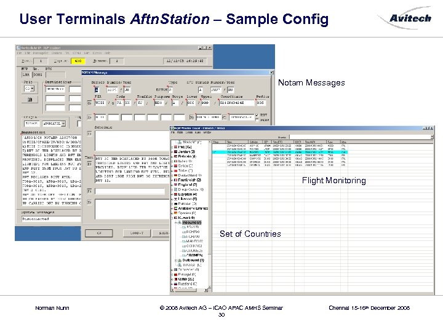
Task: Click the Pakistan flag icon in tree
Action: pos(176,204)
